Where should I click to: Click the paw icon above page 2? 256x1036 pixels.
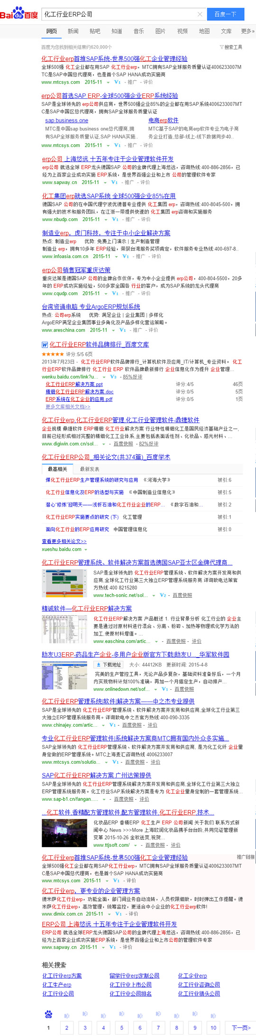click(66, 1016)
